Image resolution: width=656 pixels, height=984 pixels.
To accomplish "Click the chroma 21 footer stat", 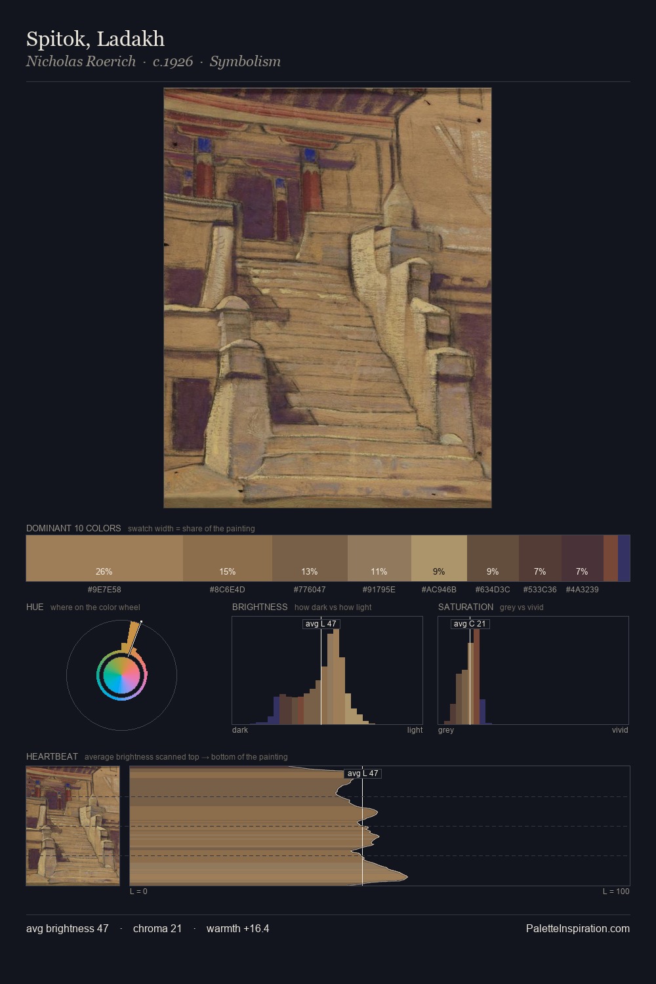I will click(x=157, y=928).
